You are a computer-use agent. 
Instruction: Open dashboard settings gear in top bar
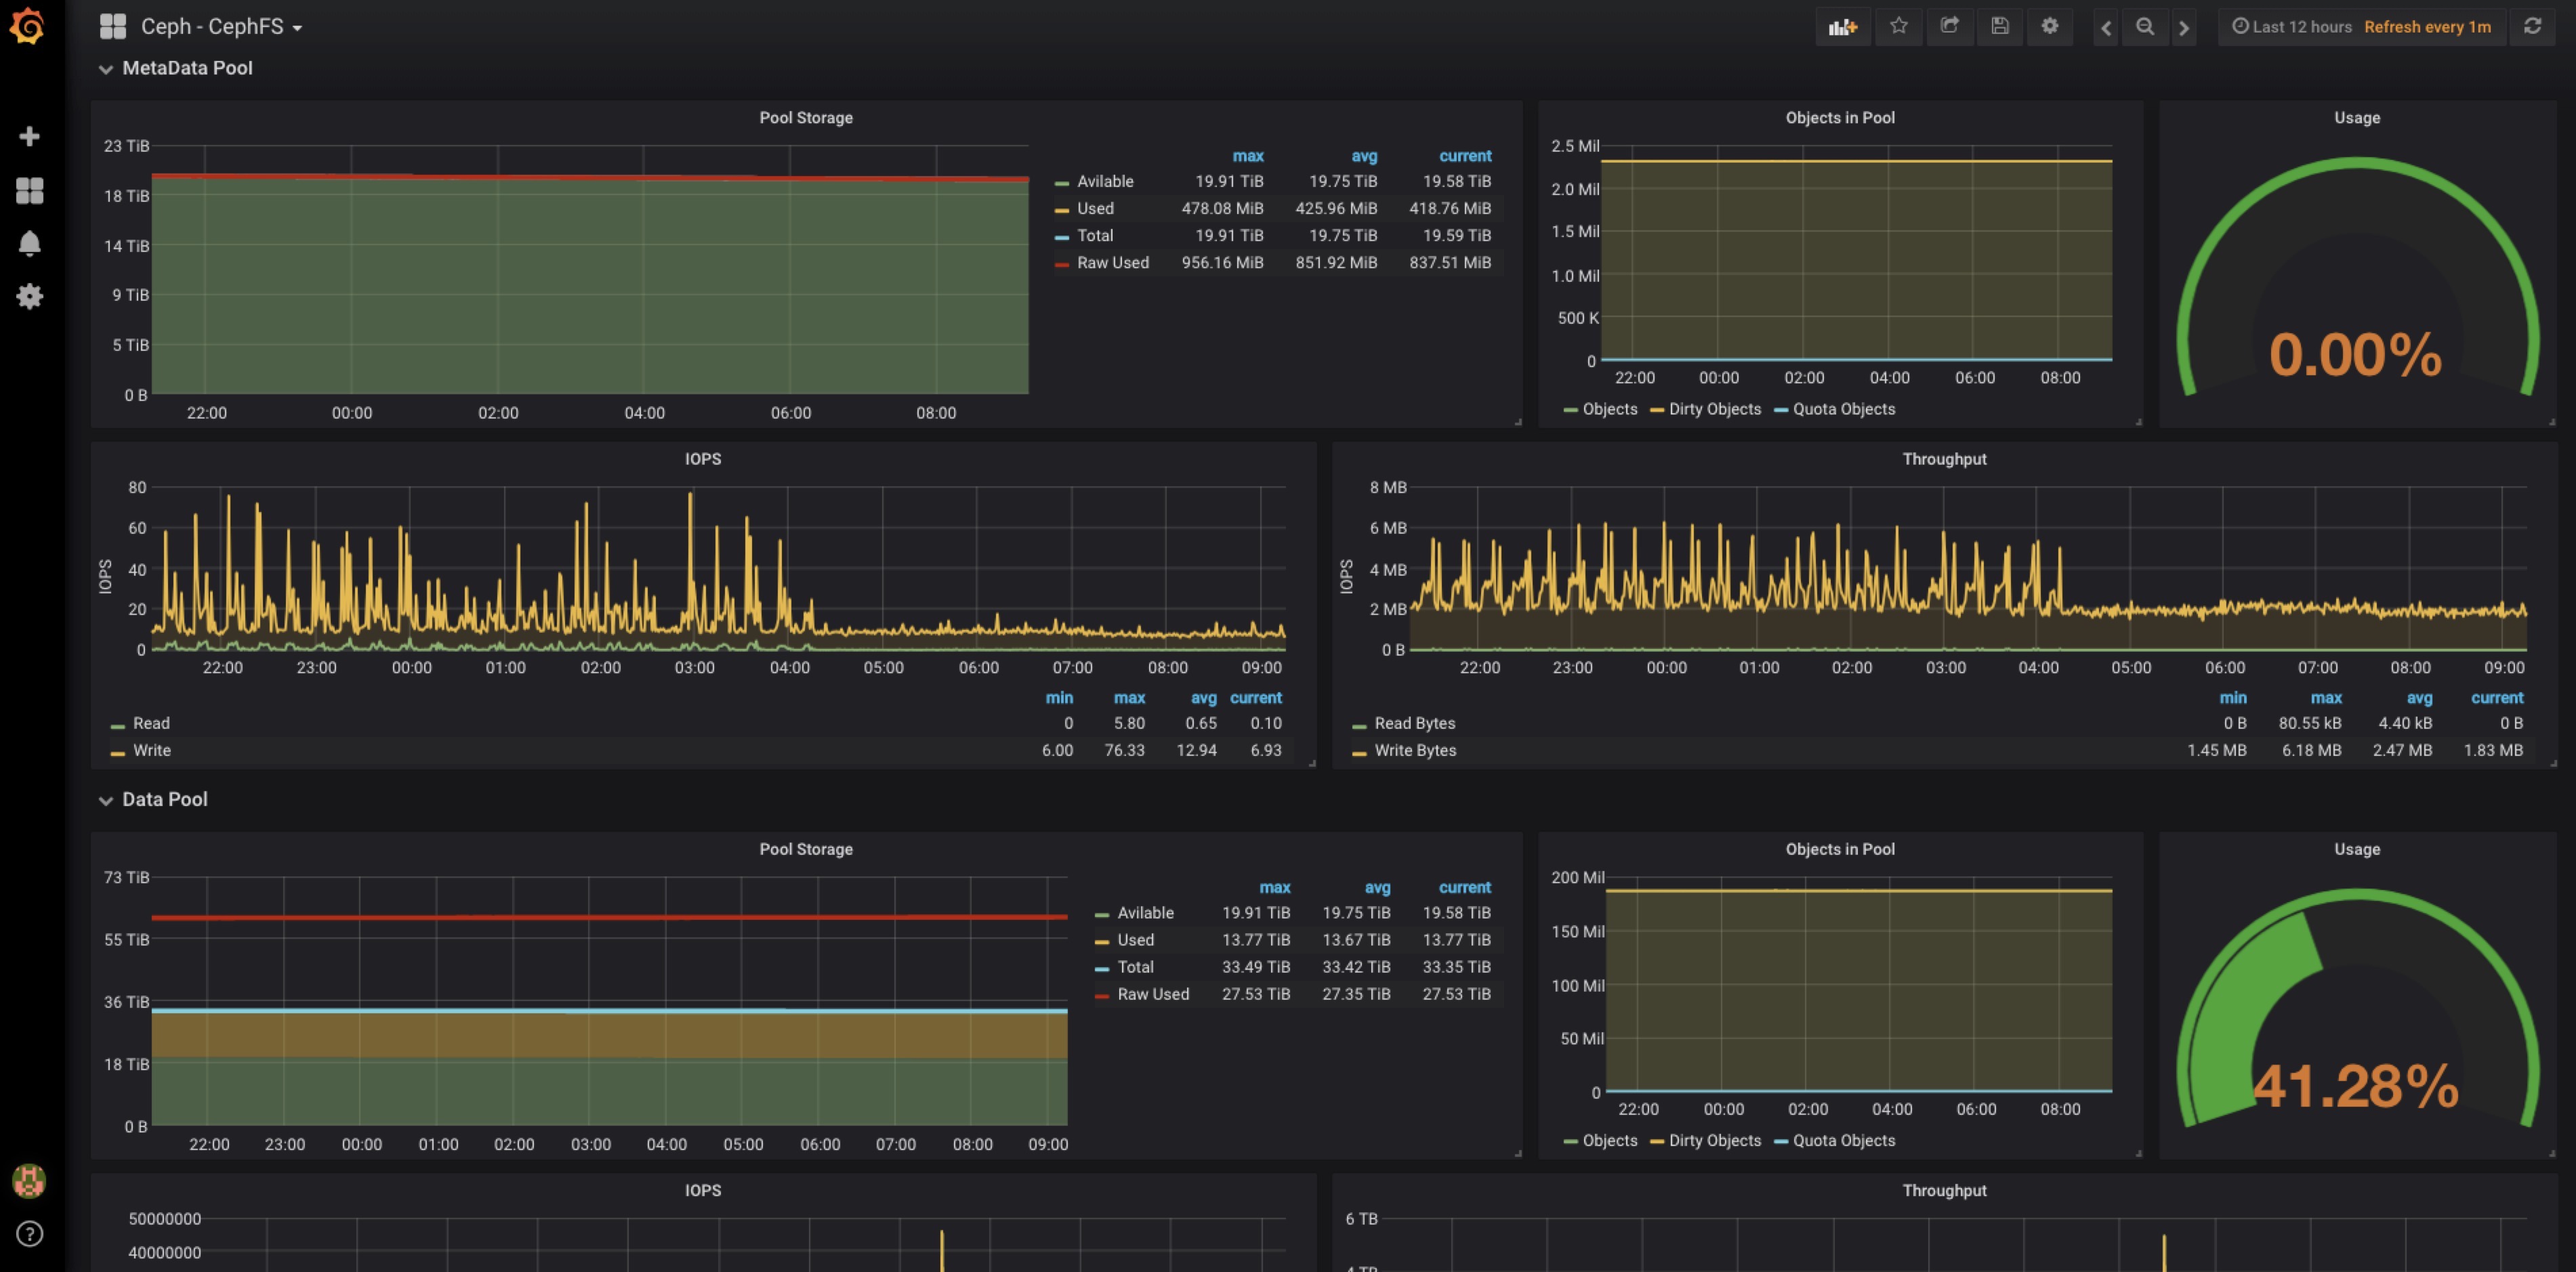tap(2049, 26)
